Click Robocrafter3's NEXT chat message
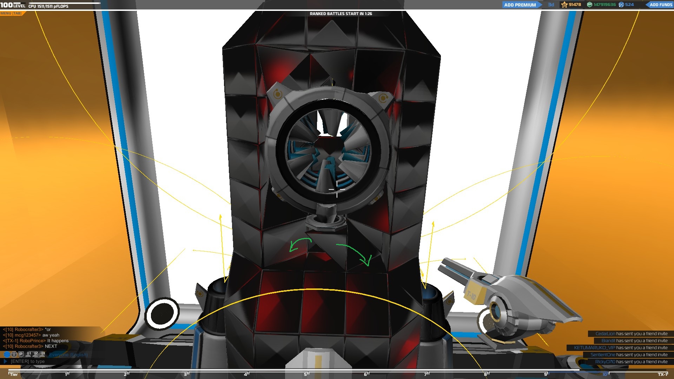The width and height of the screenshot is (674, 379). (x=30, y=346)
